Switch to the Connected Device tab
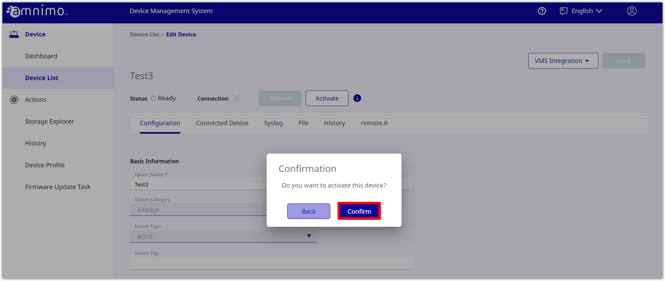This screenshot has width=665, height=281. coord(222,123)
